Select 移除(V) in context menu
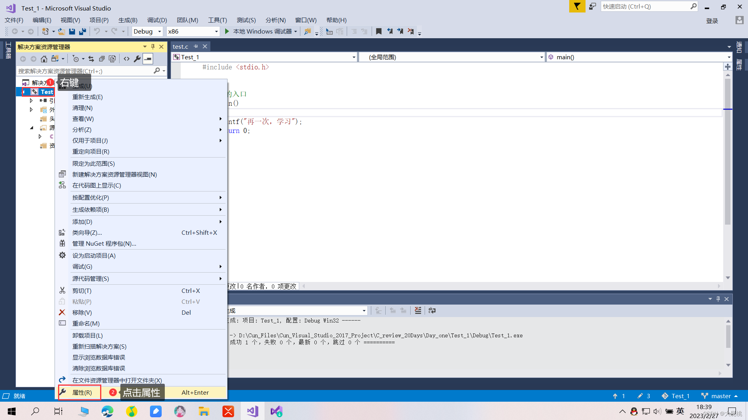748x420 pixels. pos(141,312)
